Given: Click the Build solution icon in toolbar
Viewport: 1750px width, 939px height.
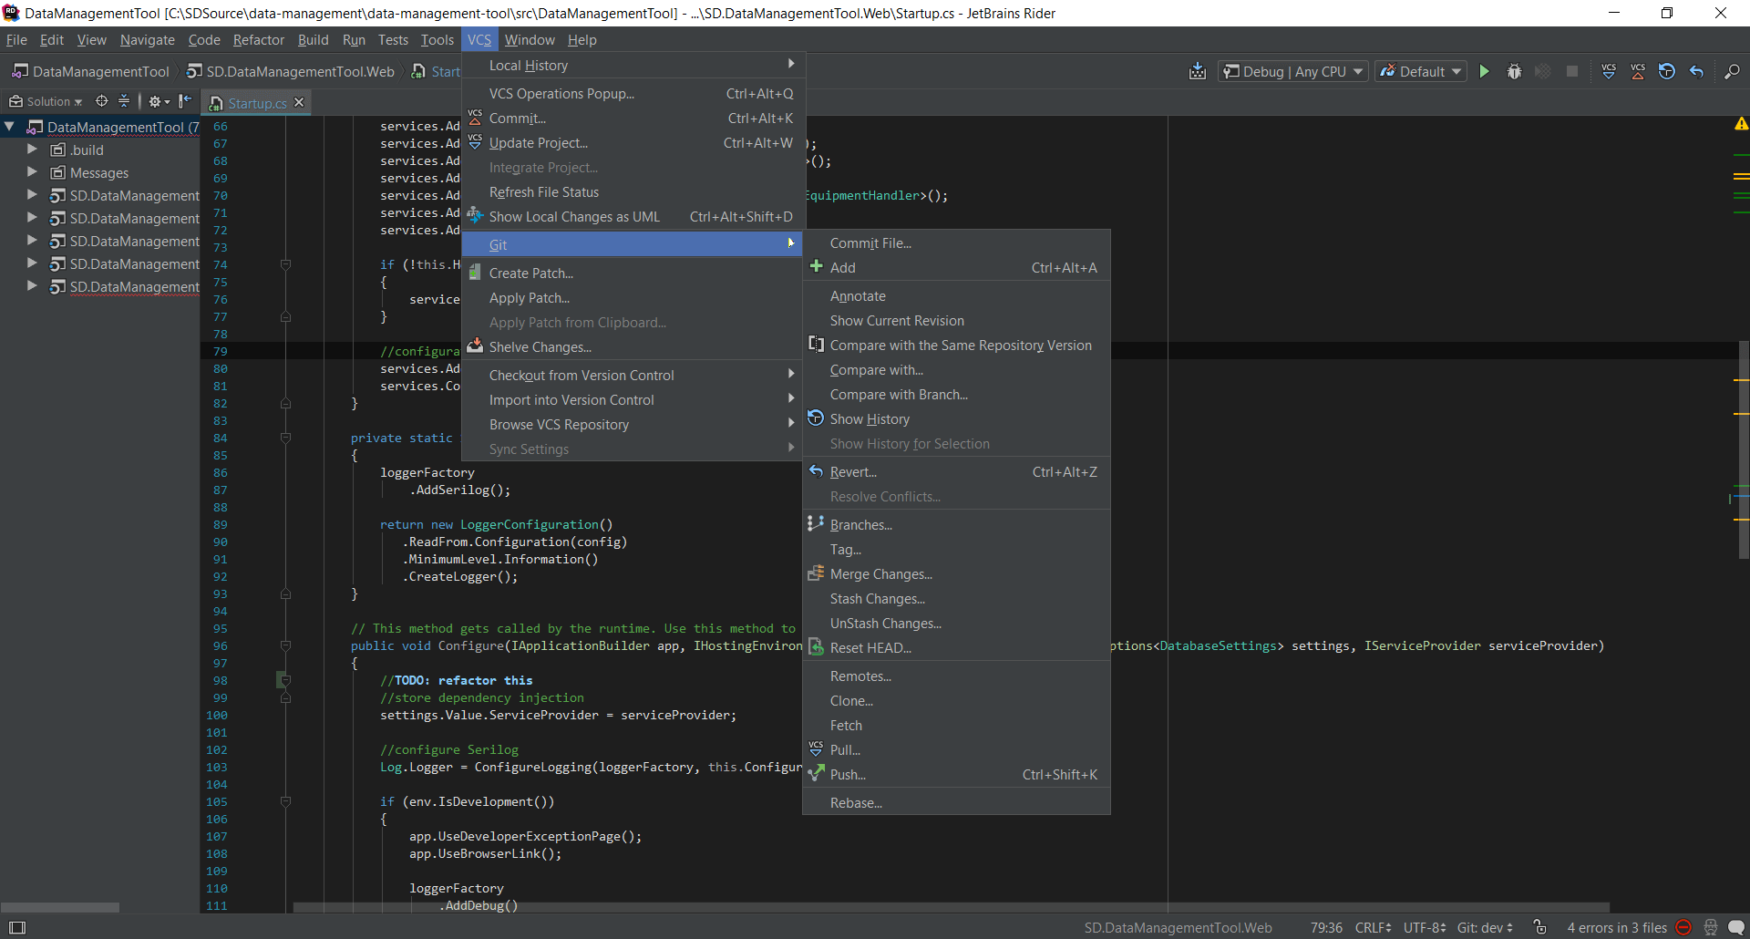Looking at the screenshot, I should pyautogui.click(x=1198, y=71).
